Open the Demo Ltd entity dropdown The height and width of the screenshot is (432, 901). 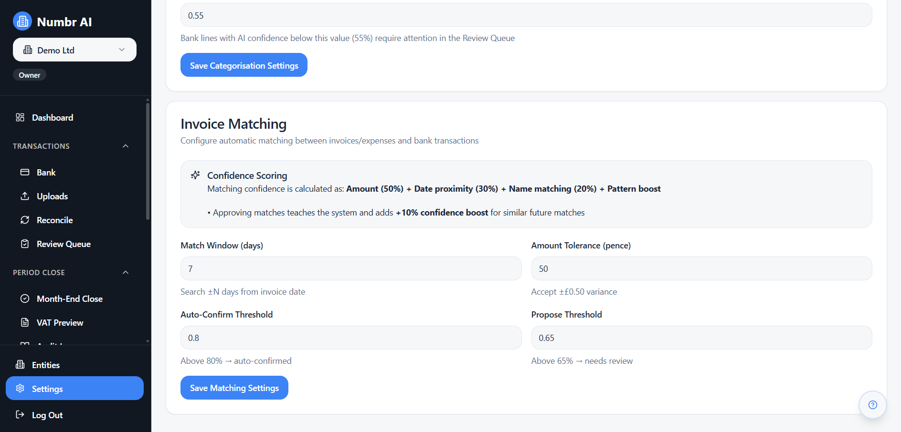(x=74, y=50)
